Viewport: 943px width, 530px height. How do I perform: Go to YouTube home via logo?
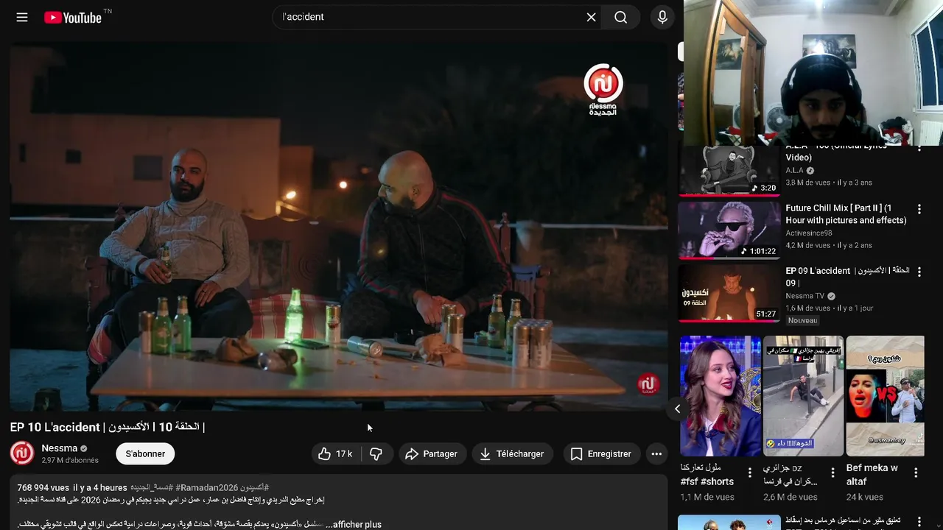click(72, 17)
